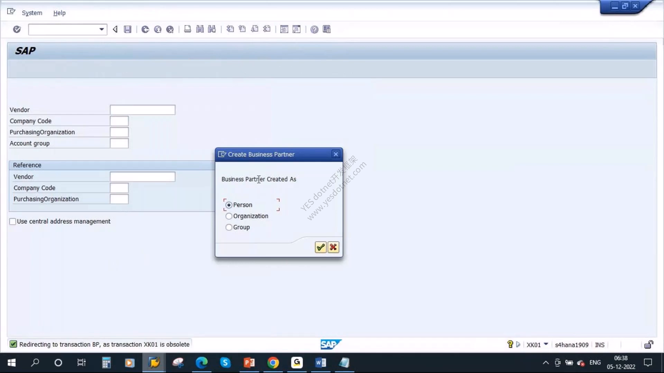Open the window menu icon beside System
The height and width of the screenshot is (373, 664).
[11, 12]
